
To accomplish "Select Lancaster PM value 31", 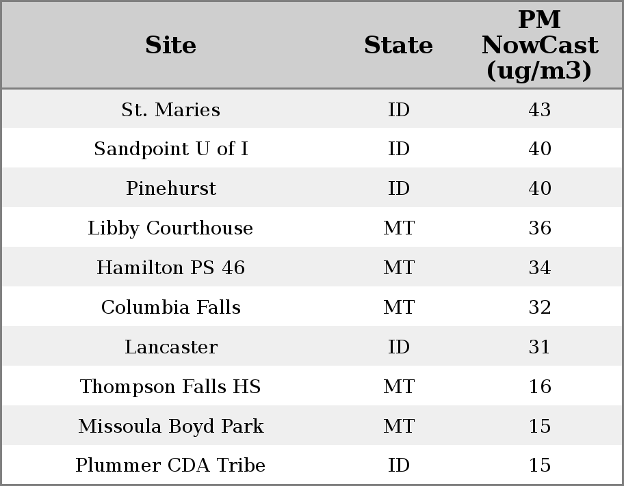I will pos(539,347).
